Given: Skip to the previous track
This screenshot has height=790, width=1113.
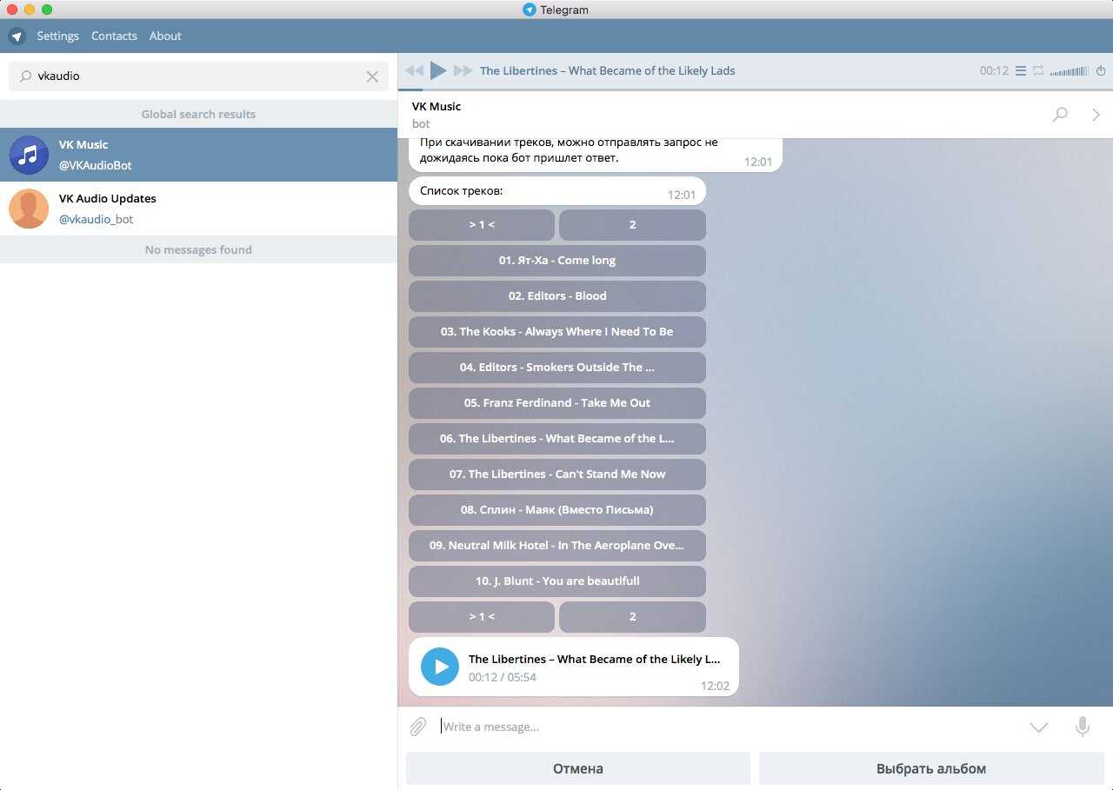Looking at the screenshot, I should [x=414, y=70].
